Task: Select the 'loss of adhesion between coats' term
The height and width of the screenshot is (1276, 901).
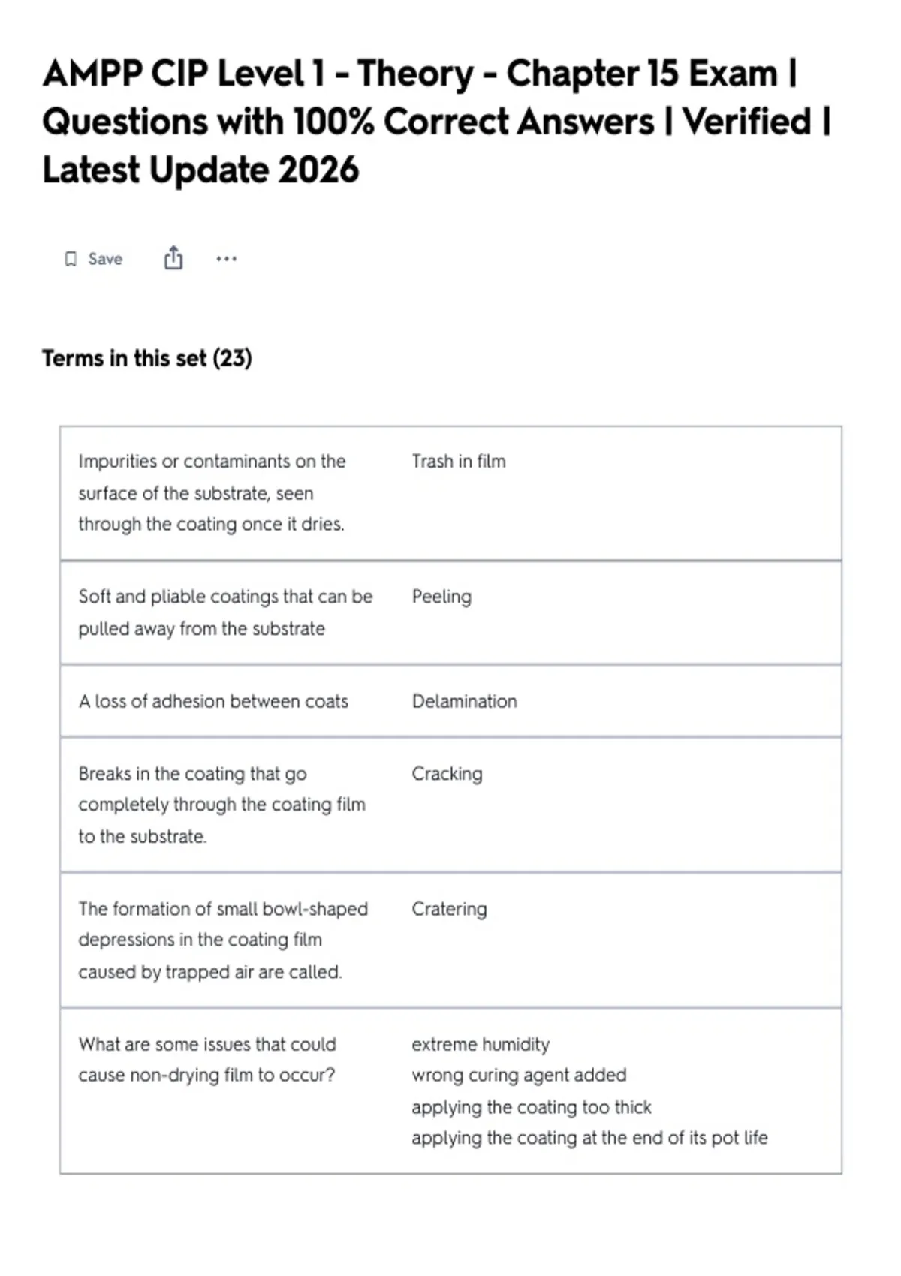Action: (213, 701)
